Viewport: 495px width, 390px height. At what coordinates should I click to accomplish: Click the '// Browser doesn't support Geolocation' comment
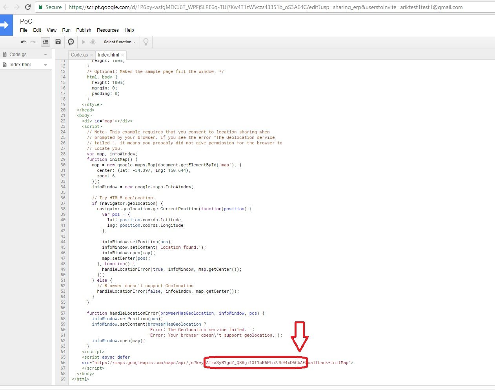click(145, 286)
